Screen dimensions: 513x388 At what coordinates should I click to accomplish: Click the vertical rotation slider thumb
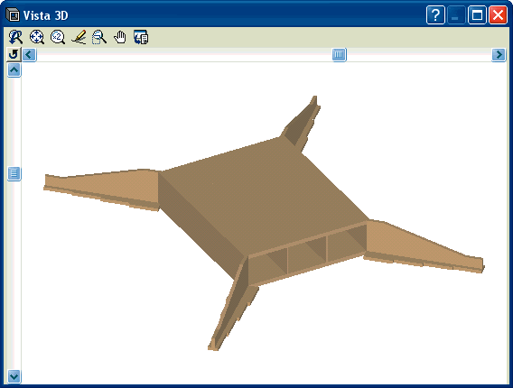click(x=14, y=173)
